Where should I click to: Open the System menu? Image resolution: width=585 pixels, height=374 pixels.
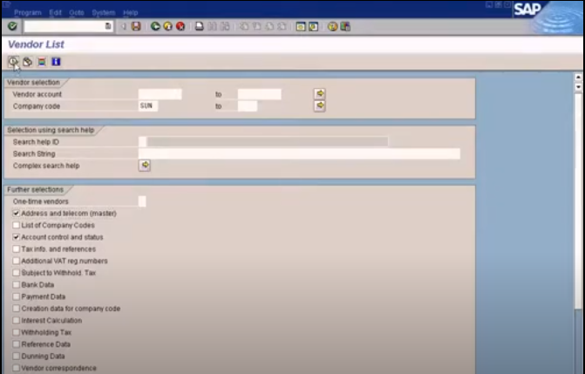pos(104,13)
